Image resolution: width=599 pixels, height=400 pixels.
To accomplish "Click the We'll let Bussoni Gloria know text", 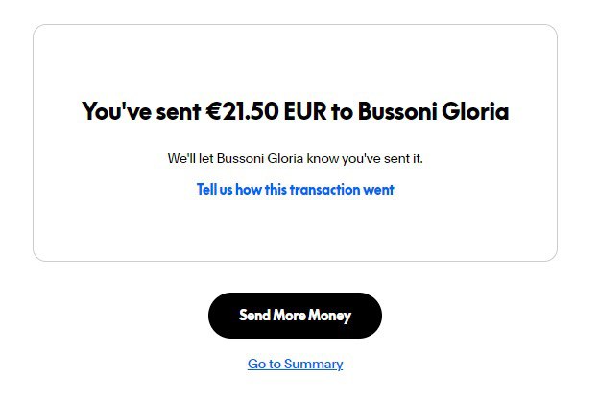I will tap(295, 158).
